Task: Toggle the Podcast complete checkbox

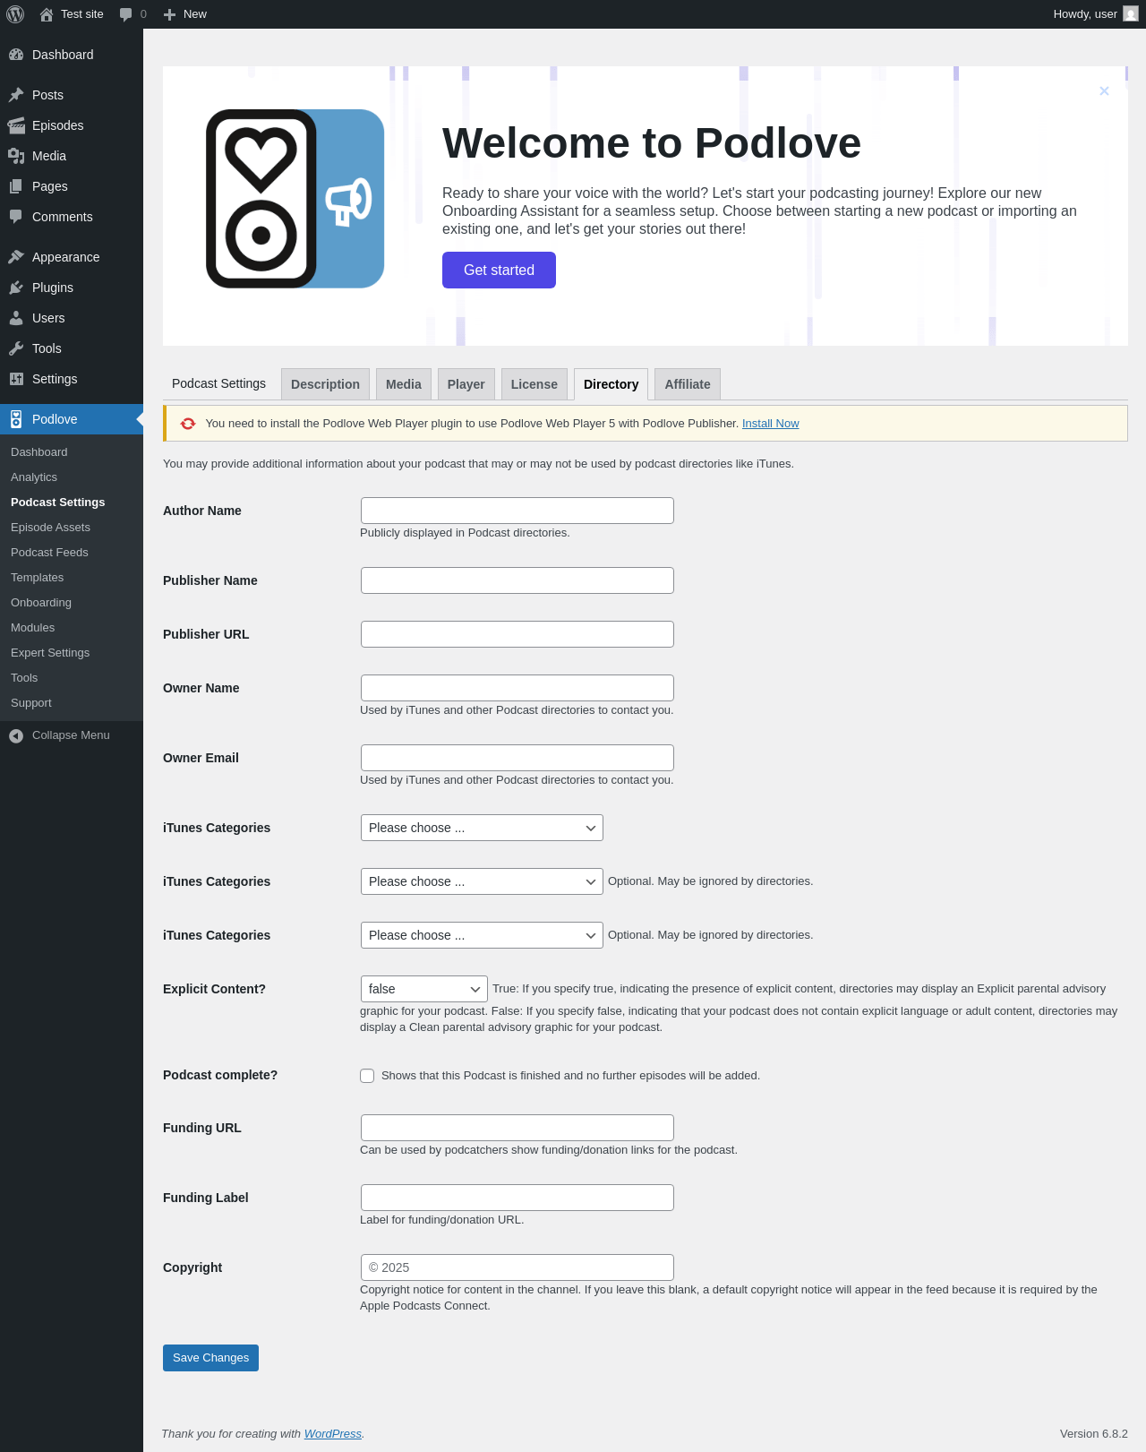Action: 367,1076
